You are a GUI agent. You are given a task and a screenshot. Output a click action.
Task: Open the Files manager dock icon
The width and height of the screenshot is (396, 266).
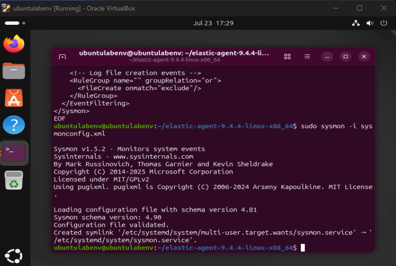(x=14, y=71)
